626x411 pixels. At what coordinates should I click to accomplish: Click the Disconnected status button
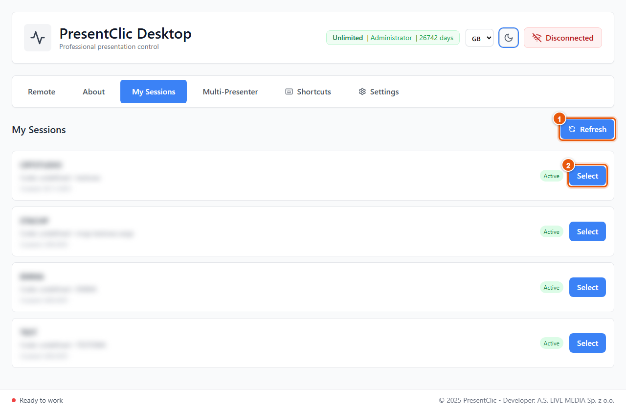point(563,38)
